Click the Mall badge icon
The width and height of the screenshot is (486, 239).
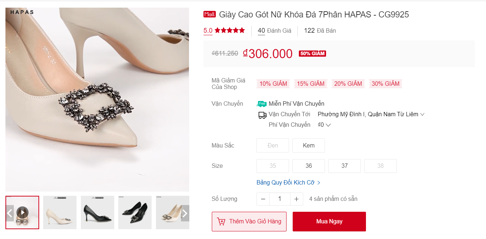[210, 15]
